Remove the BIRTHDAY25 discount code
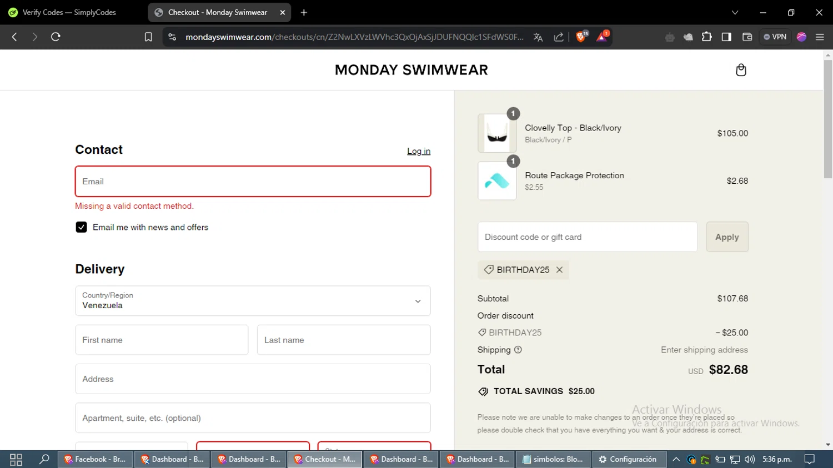833x468 pixels. (x=559, y=270)
